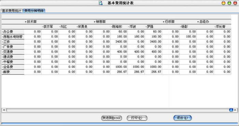Click the 3400.00 工资 cell under 罗强
The height and width of the screenshot is (126, 239).
153,42
